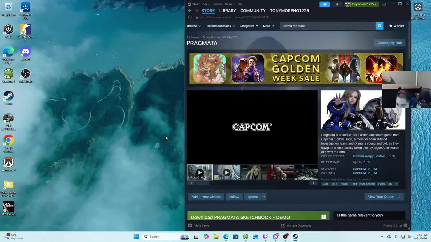Open the Recycle Bin desktop icon
The width and height of the screenshot is (431, 242).
pos(8,9)
